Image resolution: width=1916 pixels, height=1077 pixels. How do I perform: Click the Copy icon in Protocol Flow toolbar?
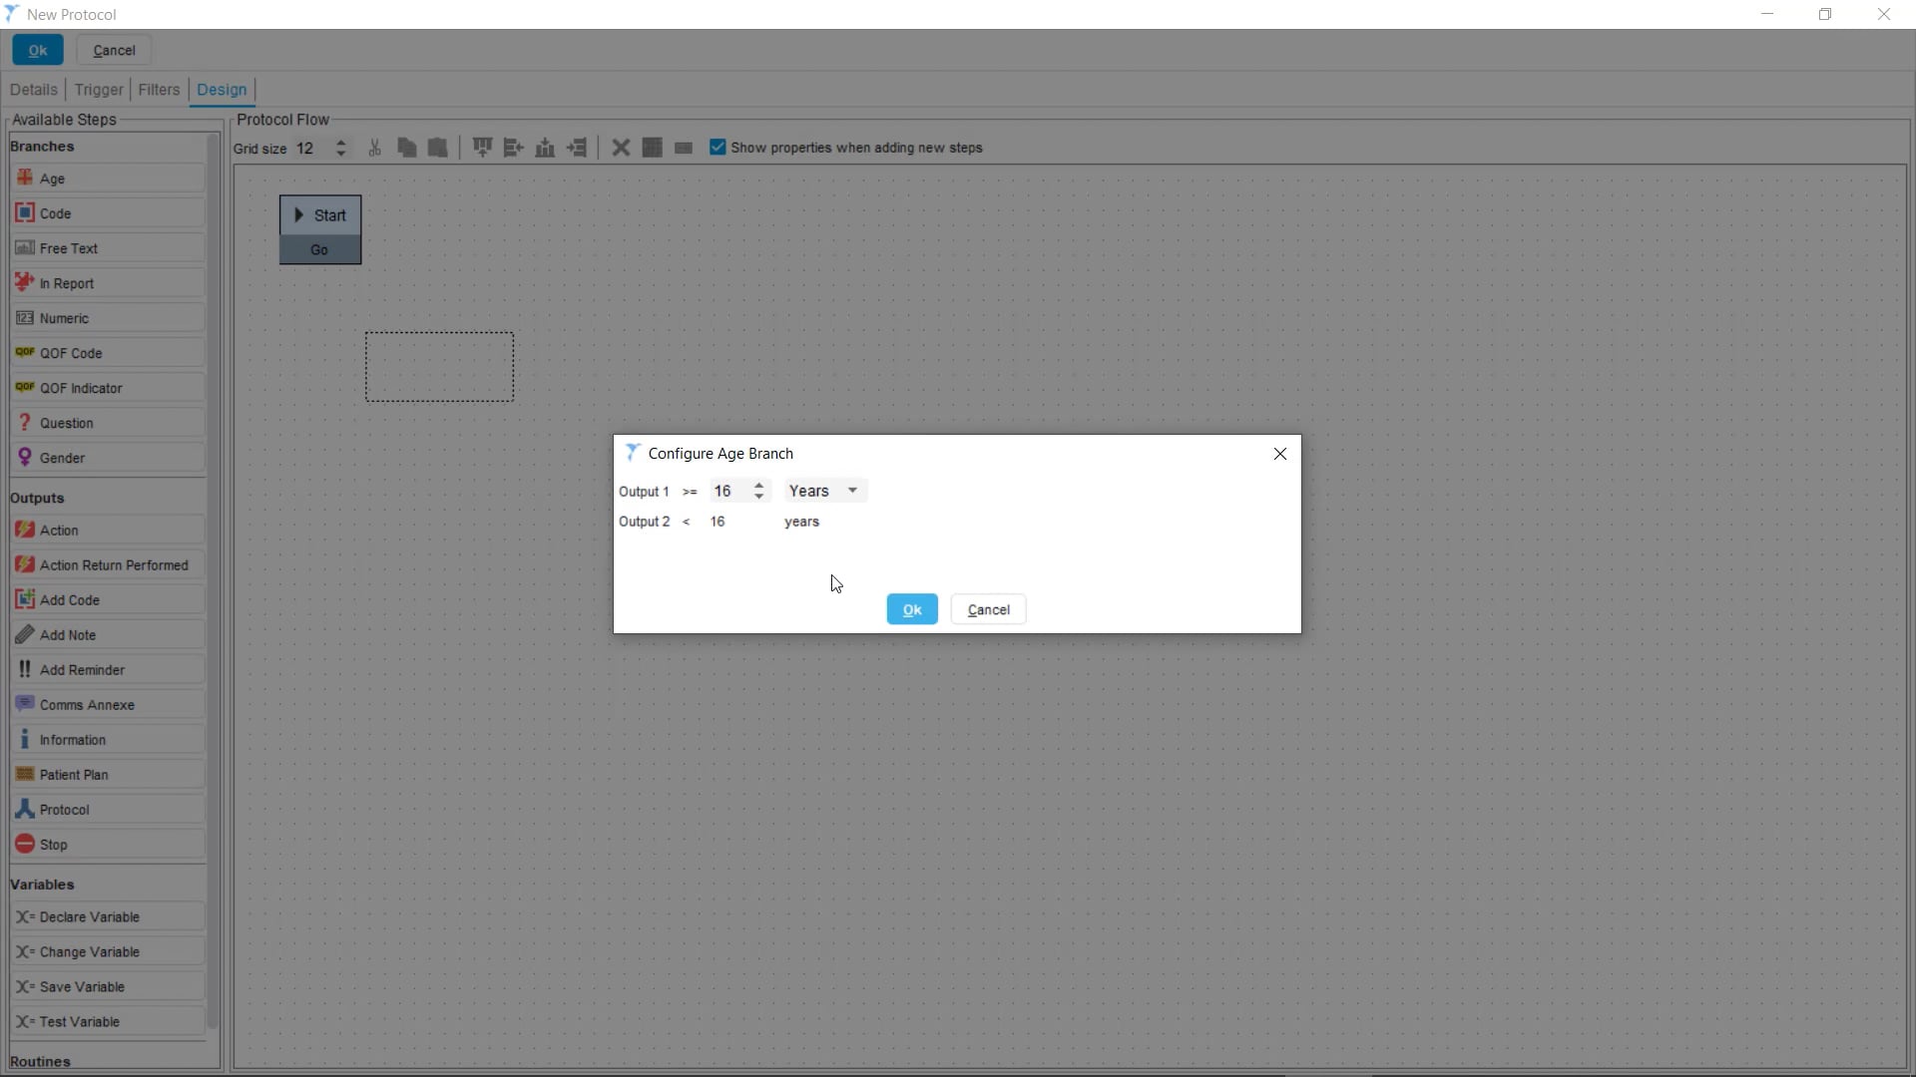coord(406,148)
